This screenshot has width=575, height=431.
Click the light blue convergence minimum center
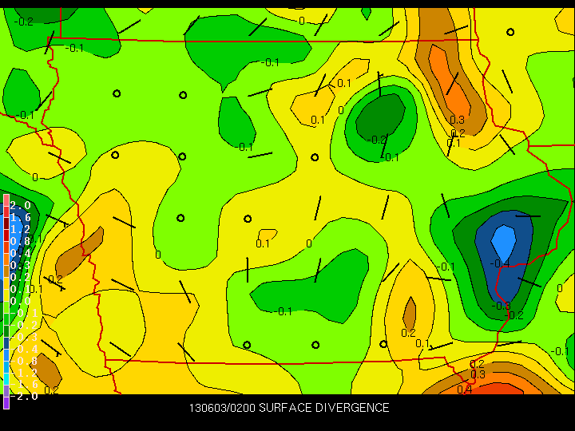tap(504, 243)
